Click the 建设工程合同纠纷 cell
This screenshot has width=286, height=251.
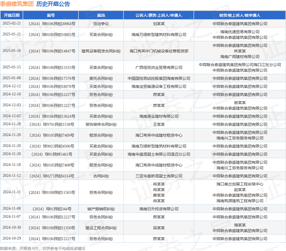(101, 228)
